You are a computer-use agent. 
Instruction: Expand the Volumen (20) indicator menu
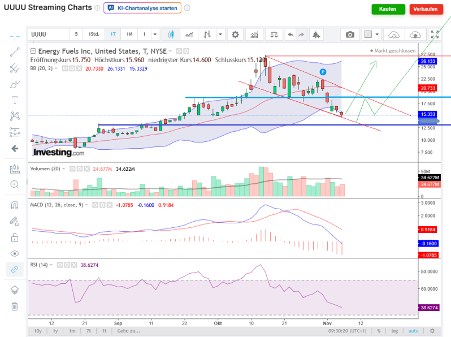(63, 169)
